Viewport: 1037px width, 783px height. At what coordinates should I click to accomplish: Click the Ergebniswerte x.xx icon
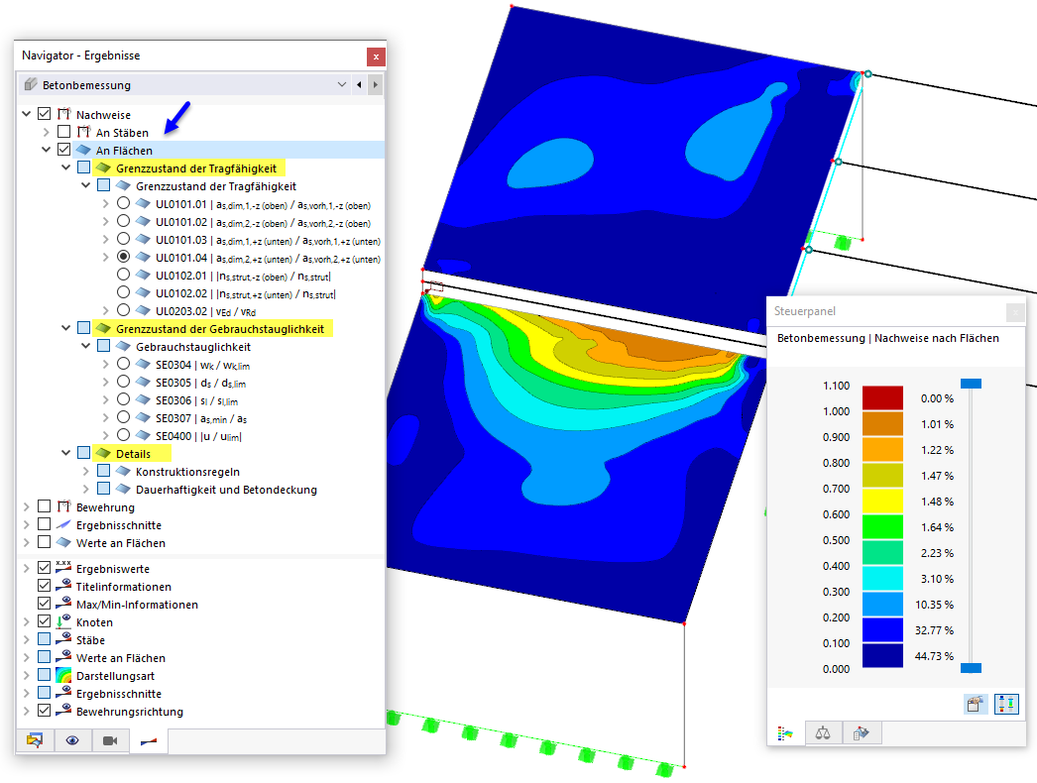(63, 567)
